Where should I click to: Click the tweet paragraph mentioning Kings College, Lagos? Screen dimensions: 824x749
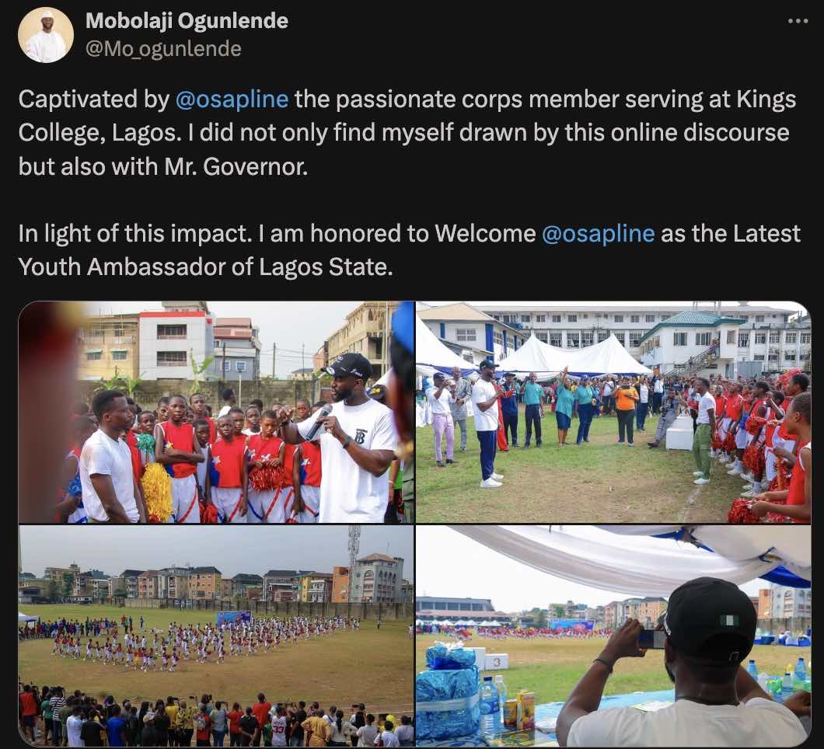coord(407,133)
